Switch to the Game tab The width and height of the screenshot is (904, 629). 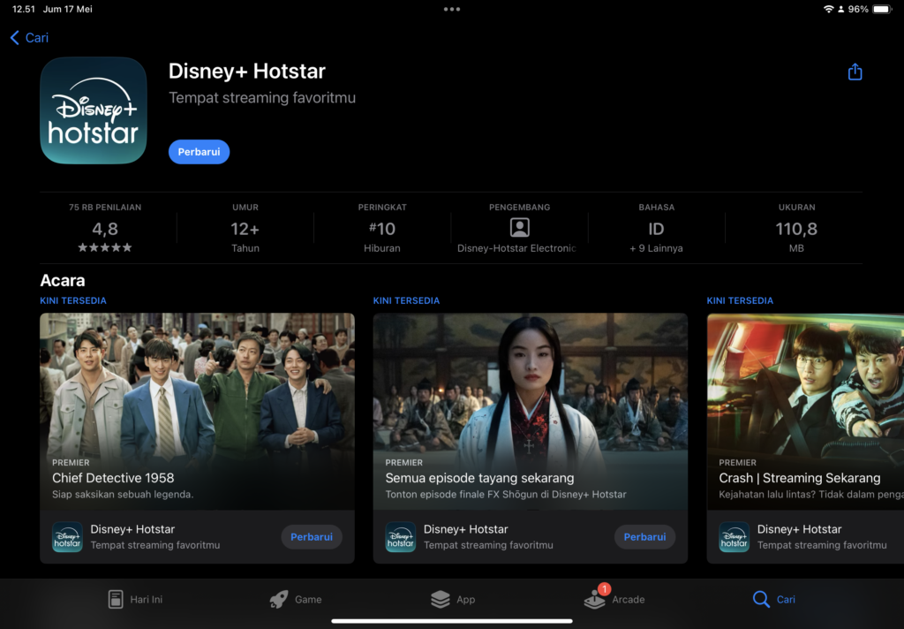[x=296, y=599]
